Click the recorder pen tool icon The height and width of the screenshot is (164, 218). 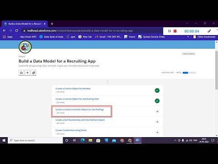tap(209, 31)
